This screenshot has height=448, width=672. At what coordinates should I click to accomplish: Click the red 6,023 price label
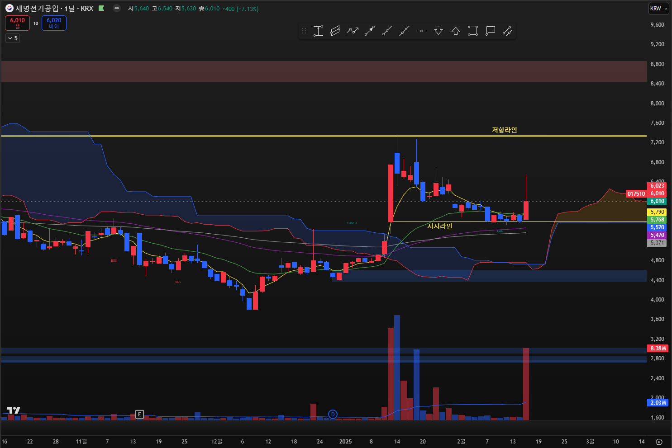pyautogui.click(x=657, y=186)
